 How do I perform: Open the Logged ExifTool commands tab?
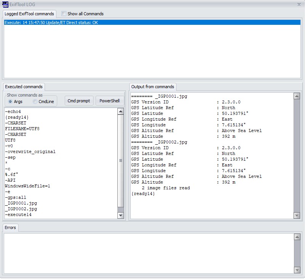point(29,14)
